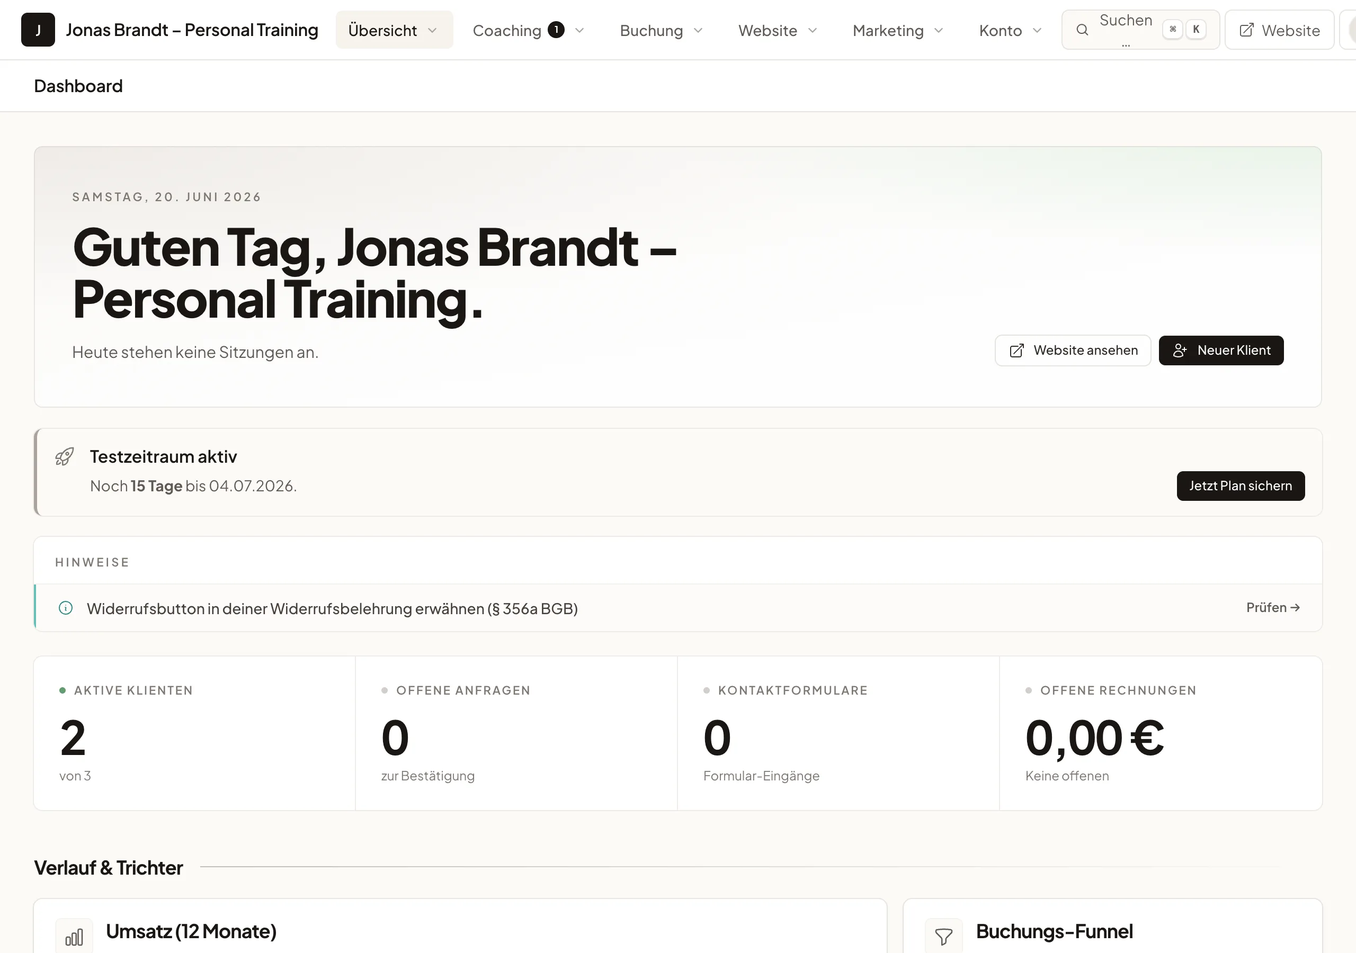Click the funnel icon next to Buchungs-Funnel
1356x953 pixels.
coord(943,937)
